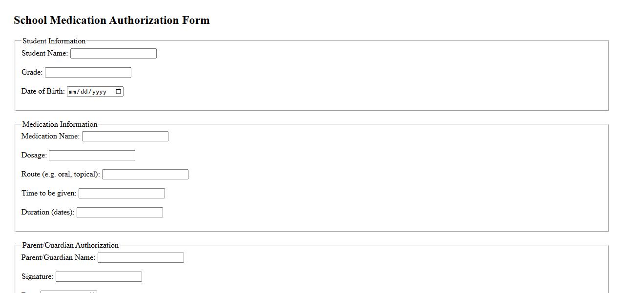Focus the Dosage text box

pos(92,156)
